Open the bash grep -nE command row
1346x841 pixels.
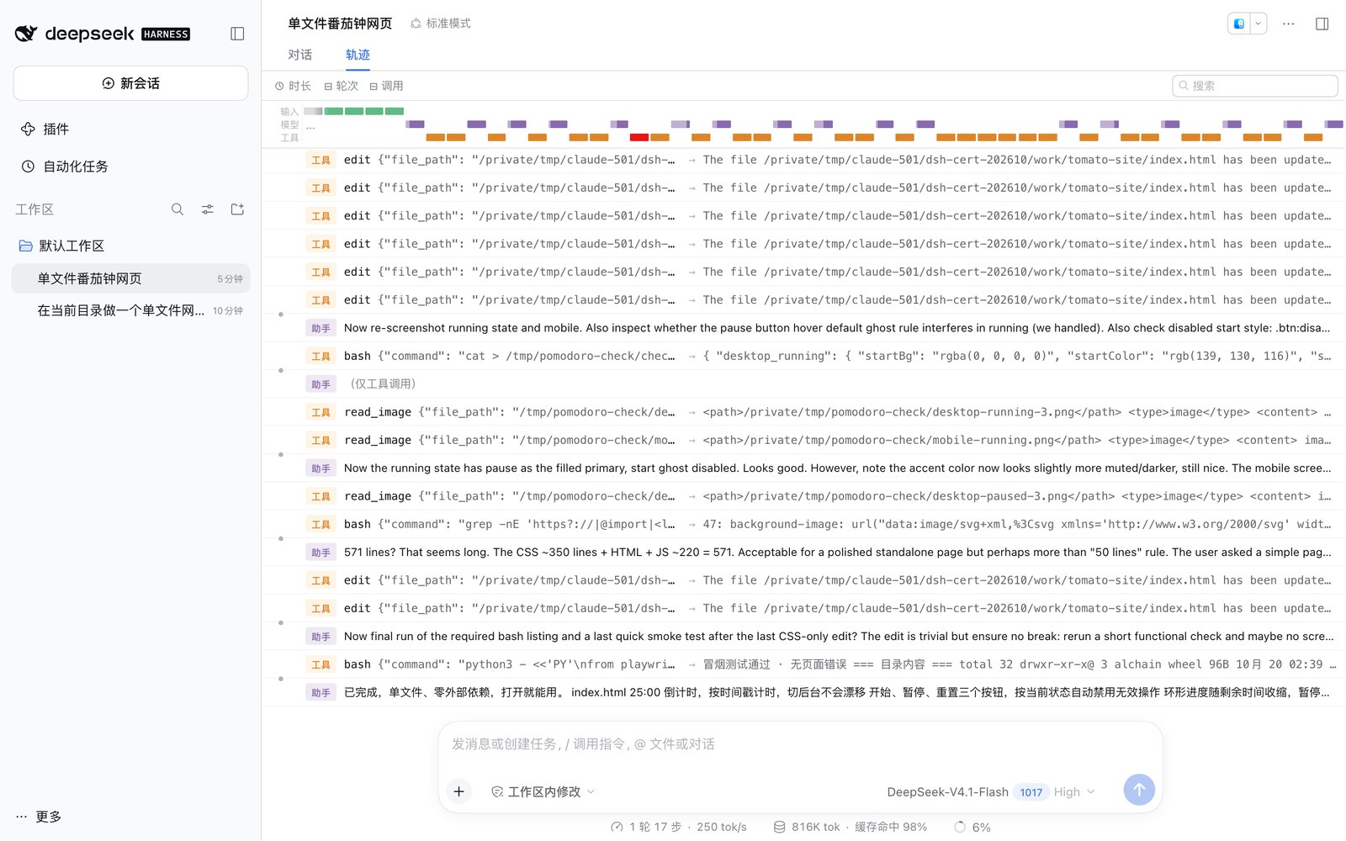click(x=803, y=524)
